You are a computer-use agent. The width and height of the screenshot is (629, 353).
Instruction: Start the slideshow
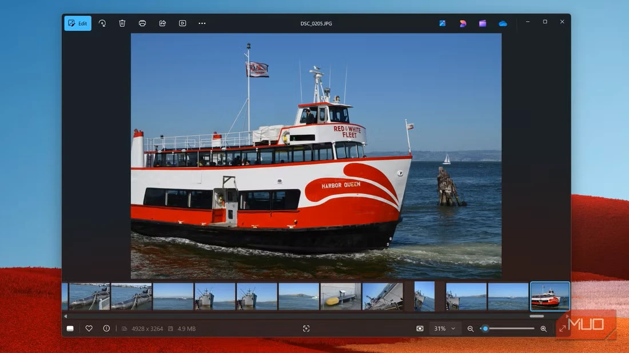tap(182, 23)
